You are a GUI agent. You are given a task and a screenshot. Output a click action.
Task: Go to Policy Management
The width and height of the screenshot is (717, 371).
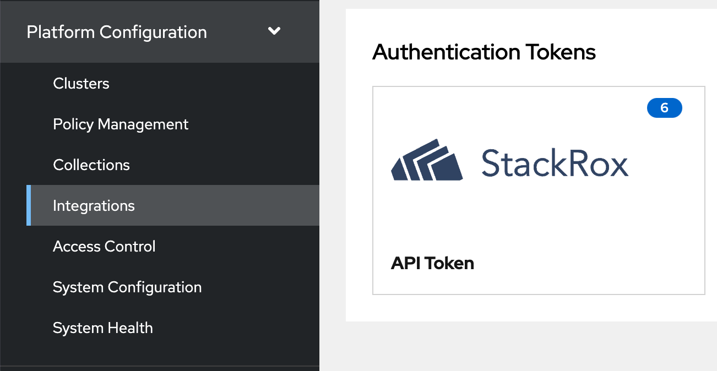click(121, 124)
